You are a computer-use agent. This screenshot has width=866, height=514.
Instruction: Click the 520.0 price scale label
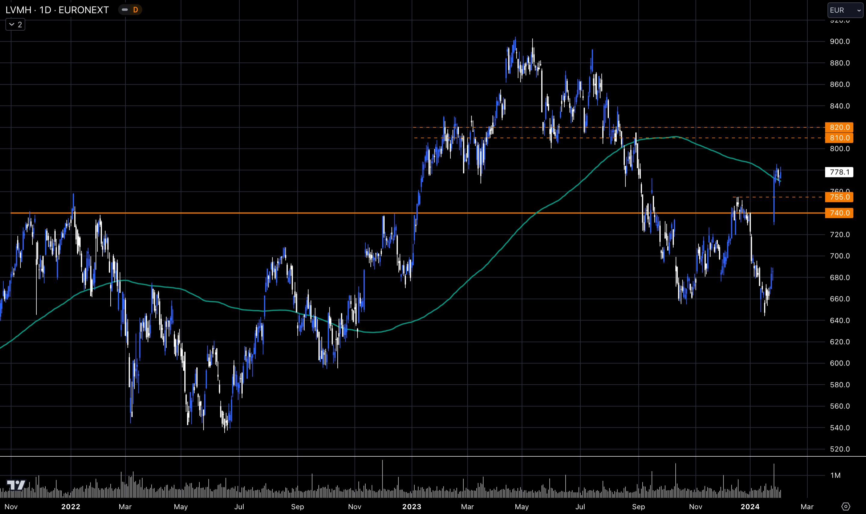click(x=840, y=449)
